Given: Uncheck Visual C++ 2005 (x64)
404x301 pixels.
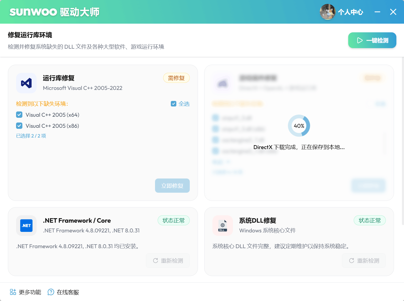Looking at the screenshot, I should pyautogui.click(x=19, y=115).
